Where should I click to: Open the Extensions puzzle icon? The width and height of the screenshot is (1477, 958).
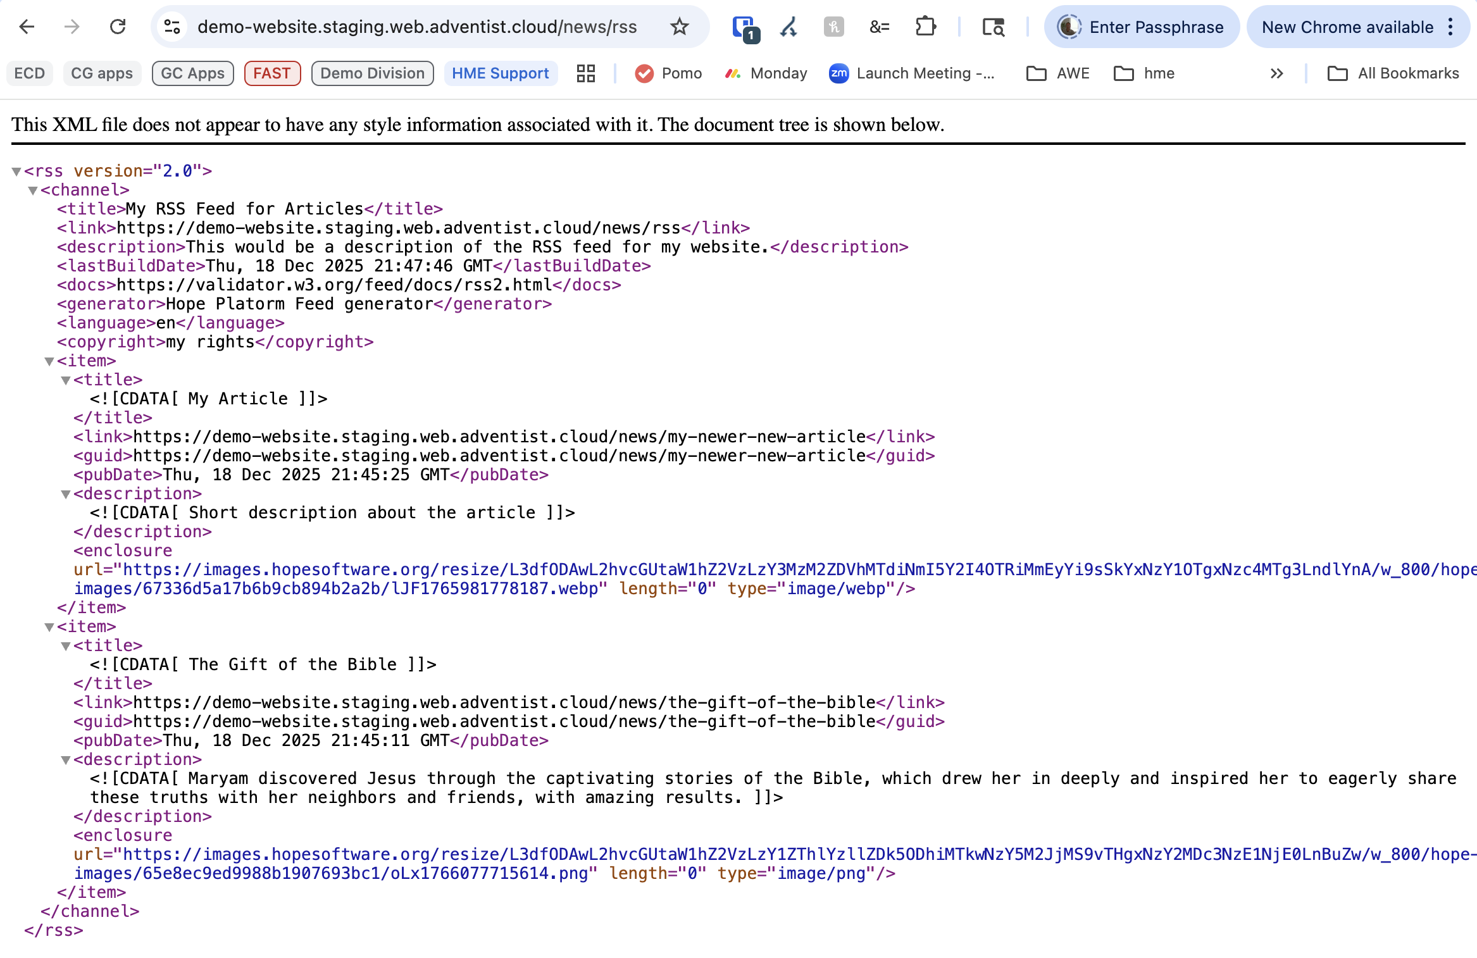click(x=925, y=27)
